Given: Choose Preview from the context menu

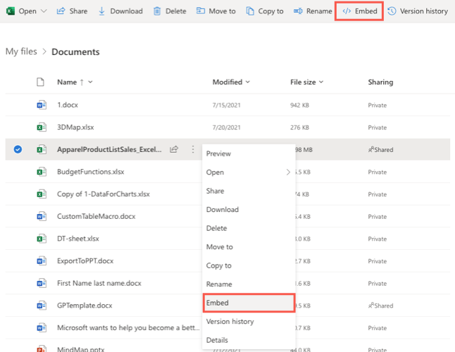Looking at the screenshot, I should click(x=218, y=153).
